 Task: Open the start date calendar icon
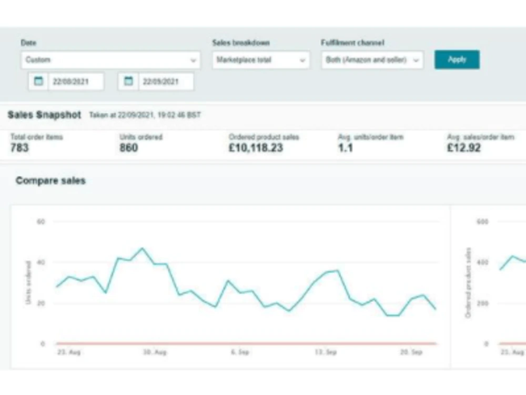tap(38, 81)
